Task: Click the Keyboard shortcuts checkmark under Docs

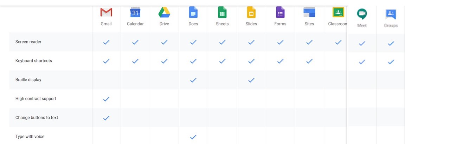Action: (x=193, y=61)
